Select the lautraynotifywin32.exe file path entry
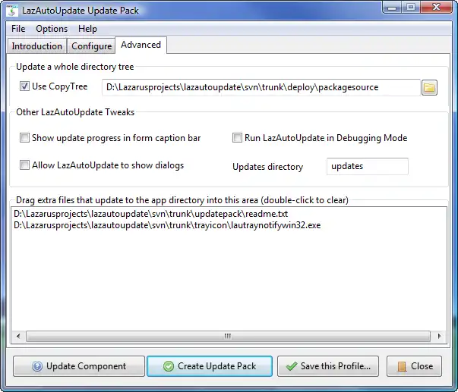The image size is (458, 392). click(x=167, y=225)
